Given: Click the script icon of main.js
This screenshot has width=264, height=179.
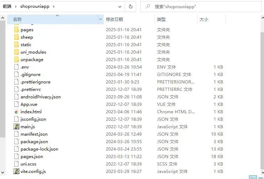Looking at the screenshot, I should [x=16, y=126].
